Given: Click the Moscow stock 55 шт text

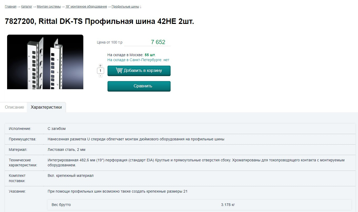Looking at the screenshot, I should [x=150, y=55].
